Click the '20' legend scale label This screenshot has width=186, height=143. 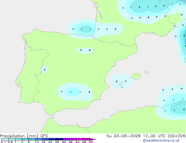50,142
